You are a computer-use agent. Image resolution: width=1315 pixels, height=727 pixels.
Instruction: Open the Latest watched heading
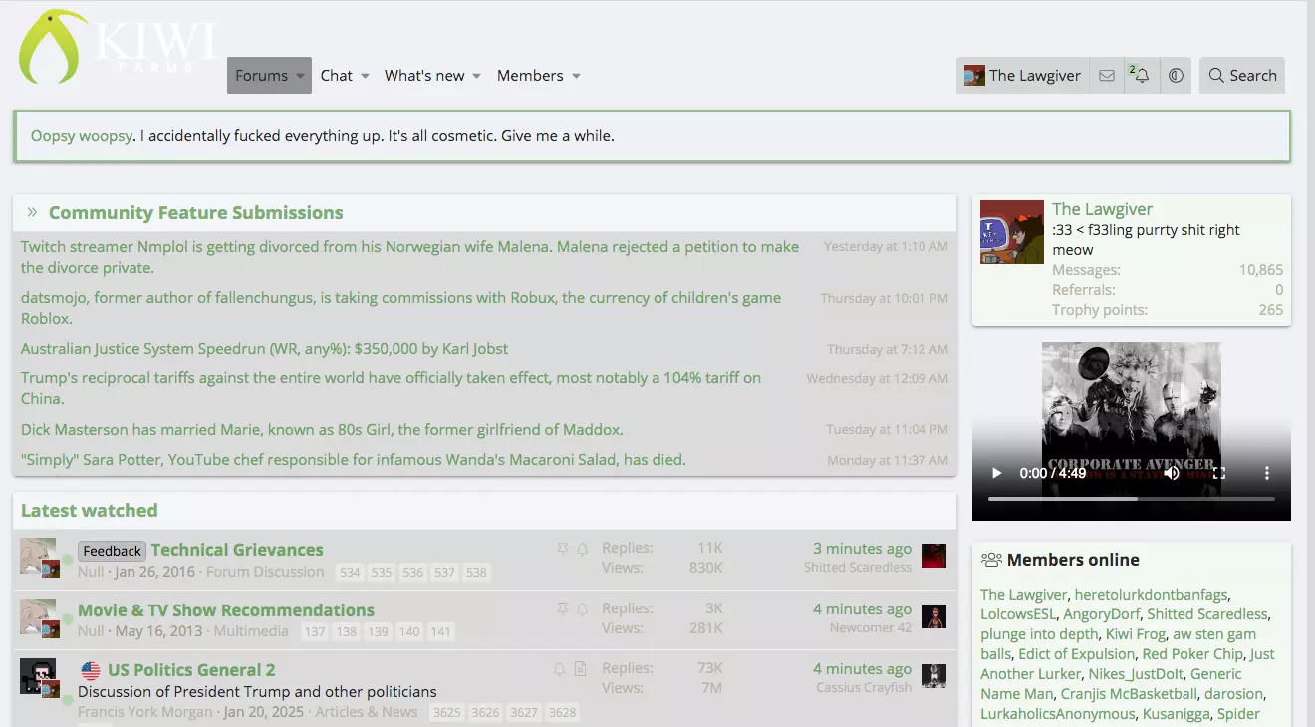point(90,510)
